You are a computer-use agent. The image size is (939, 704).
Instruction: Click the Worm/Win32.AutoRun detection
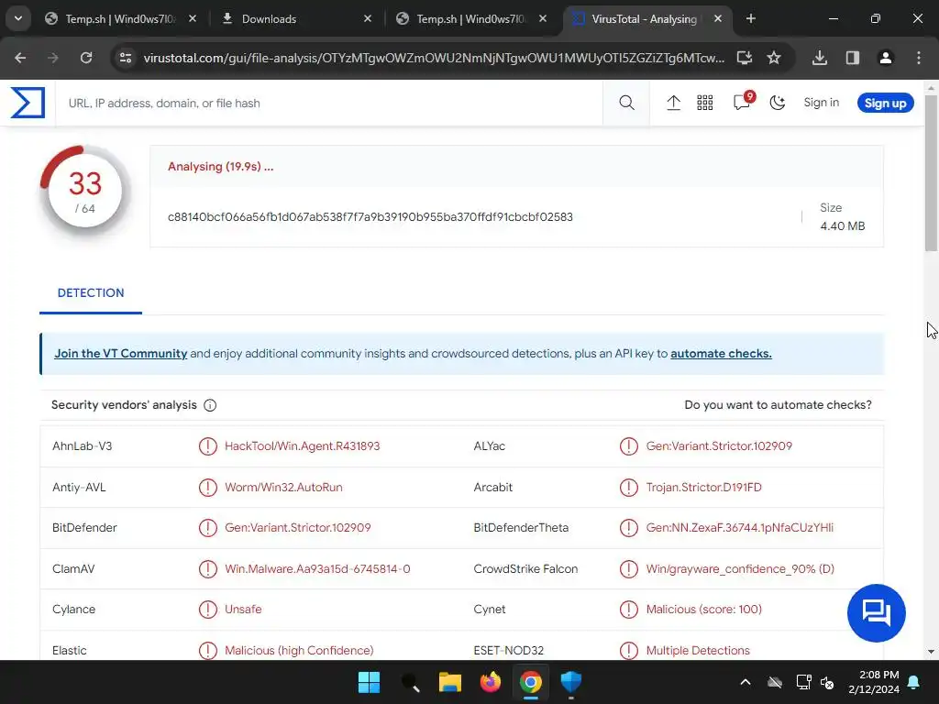tap(283, 488)
